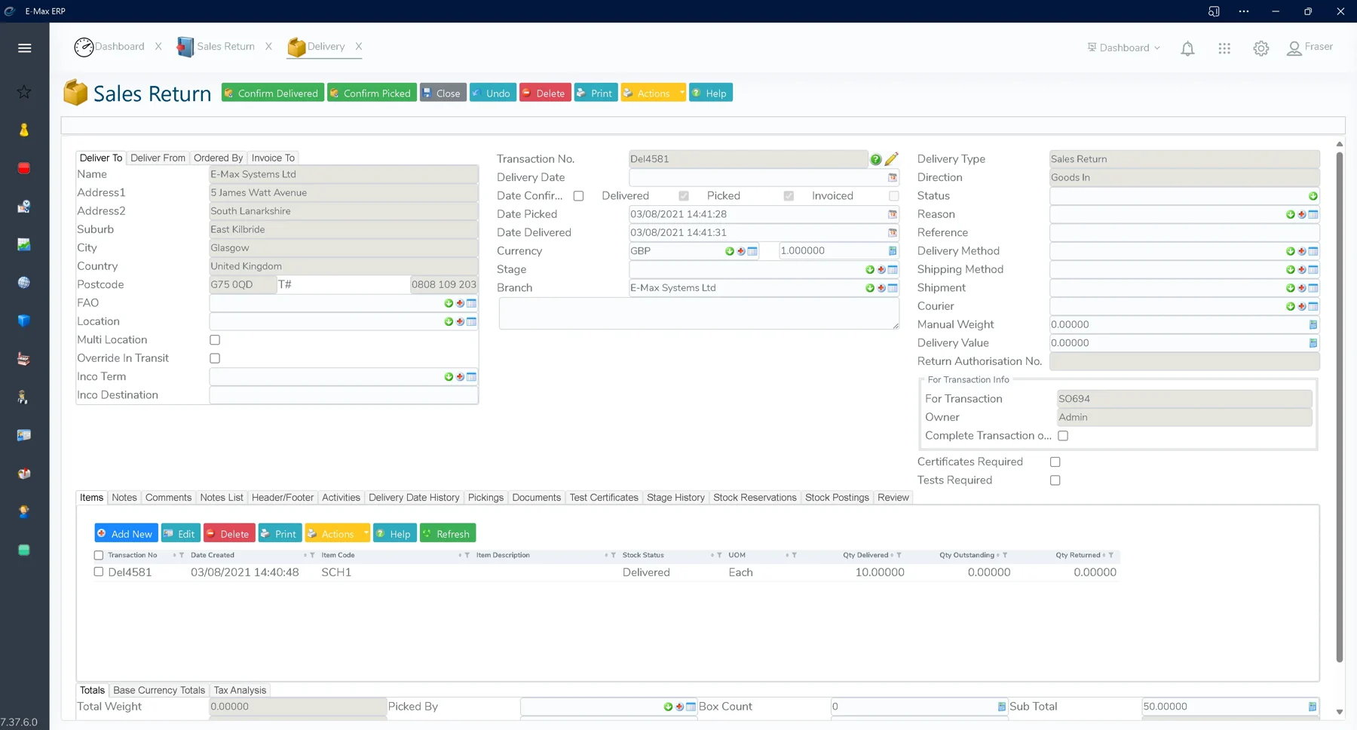Screen dimensions: 1357x730
Task: Click the red stop icon in sidebar
Action: (24, 168)
